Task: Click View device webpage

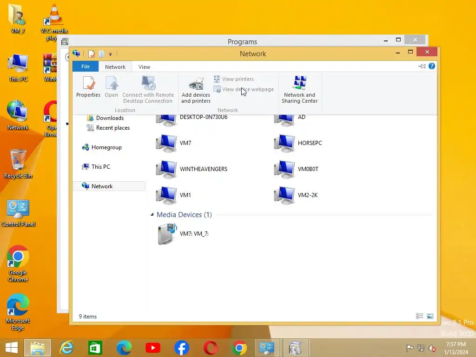Action: [244, 89]
